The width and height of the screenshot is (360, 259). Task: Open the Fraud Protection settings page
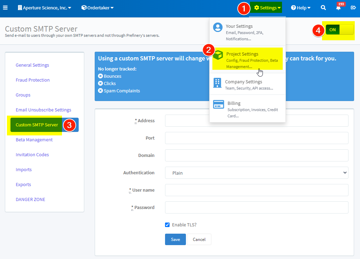coord(32,80)
